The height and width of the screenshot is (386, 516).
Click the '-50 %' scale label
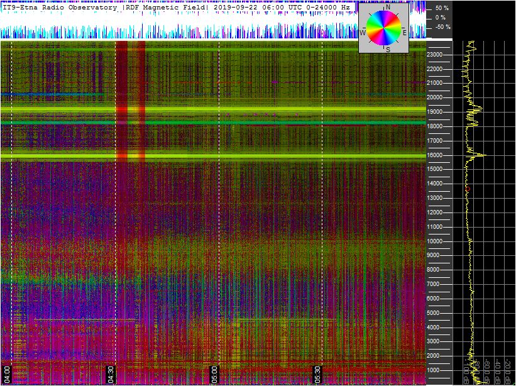443,27
